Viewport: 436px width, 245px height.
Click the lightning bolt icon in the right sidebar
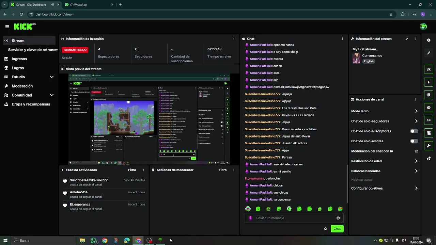tap(429, 82)
